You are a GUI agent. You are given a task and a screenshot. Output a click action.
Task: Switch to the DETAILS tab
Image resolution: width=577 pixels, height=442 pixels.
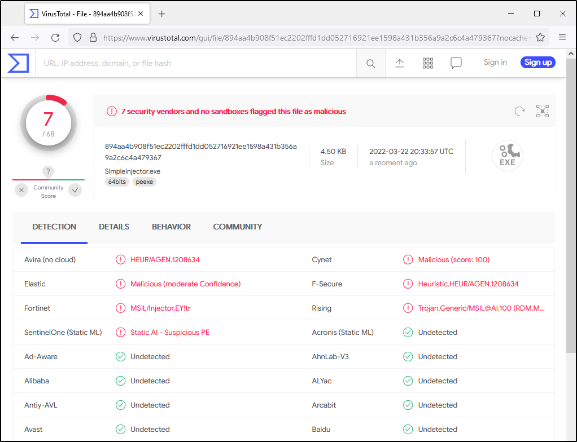(114, 227)
